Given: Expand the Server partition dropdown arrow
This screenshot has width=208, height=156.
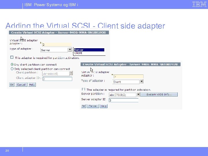Looking at the screenshot, I should pos(138,94).
